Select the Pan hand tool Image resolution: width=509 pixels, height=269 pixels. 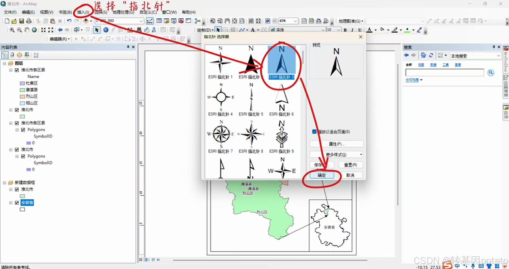[x=27, y=30]
